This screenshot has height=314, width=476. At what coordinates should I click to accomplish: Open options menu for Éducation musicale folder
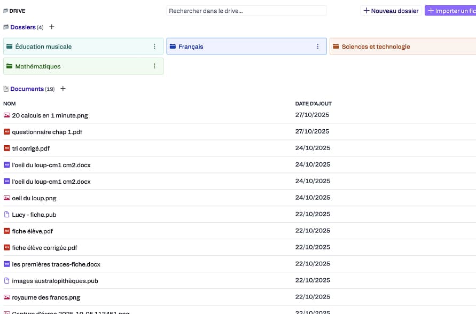pos(154,46)
